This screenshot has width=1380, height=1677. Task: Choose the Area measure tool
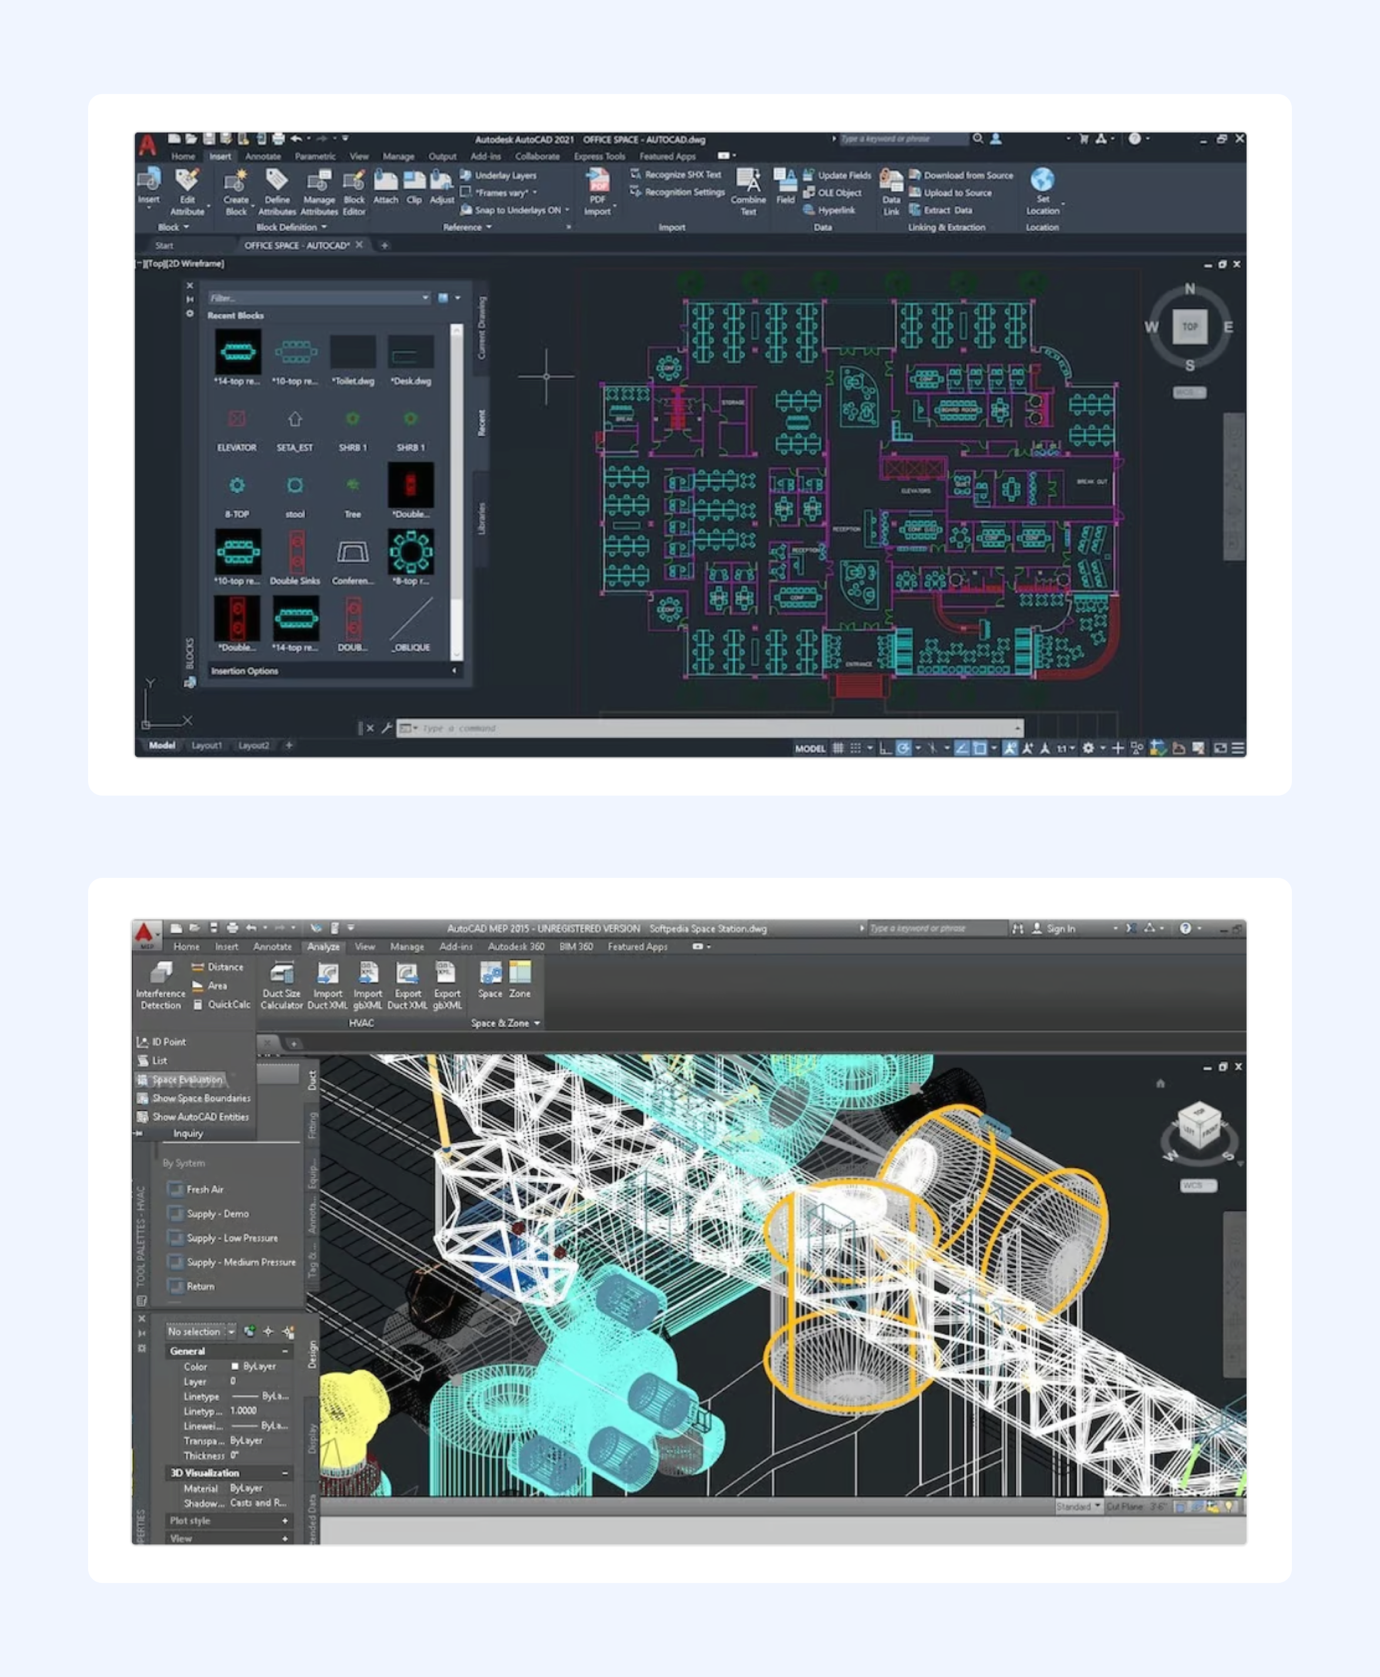pyautogui.click(x=209, y=985)
